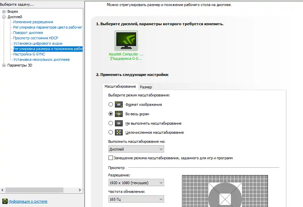Open Поворот дисплея task
Screen dimensions: 303x207
28,33
